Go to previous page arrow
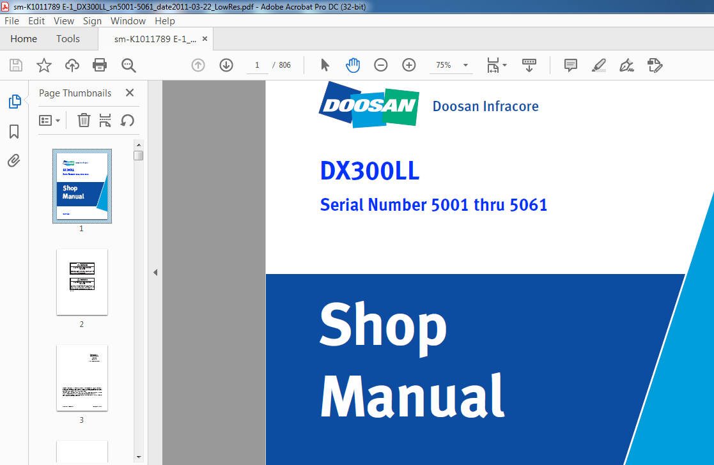714x465 pixels. point(198,65)
